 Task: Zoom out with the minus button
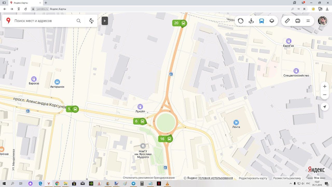tap(325, 95)
